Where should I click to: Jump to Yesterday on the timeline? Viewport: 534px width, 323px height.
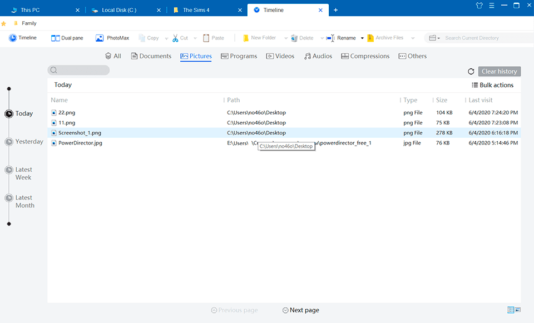29,142
